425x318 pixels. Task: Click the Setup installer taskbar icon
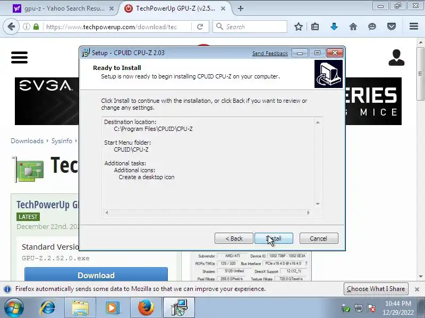tap(179, 308)
